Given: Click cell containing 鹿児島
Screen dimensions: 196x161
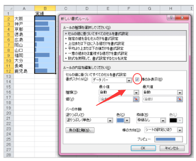Looking at the screenshot, I should tap(24, 71).
